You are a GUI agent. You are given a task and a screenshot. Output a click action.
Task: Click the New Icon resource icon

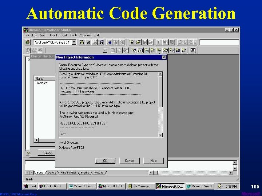[153, 50]
